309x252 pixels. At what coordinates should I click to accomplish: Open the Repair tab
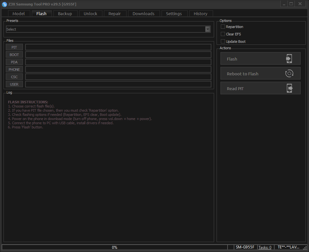pyautogui.click(x=115, y=14)
